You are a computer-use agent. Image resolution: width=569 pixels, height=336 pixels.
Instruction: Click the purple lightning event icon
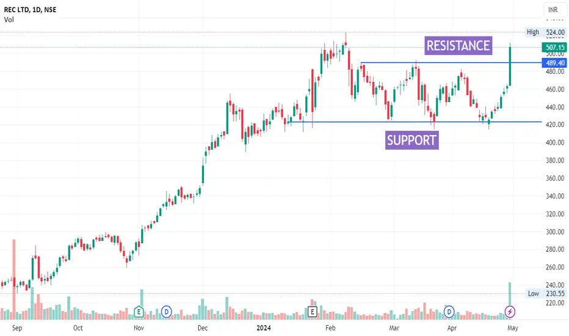click(x=510, y=312)
